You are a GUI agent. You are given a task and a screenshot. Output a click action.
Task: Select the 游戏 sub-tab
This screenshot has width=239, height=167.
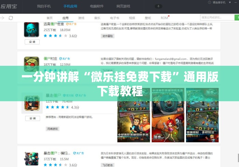(x=81, y=18)
